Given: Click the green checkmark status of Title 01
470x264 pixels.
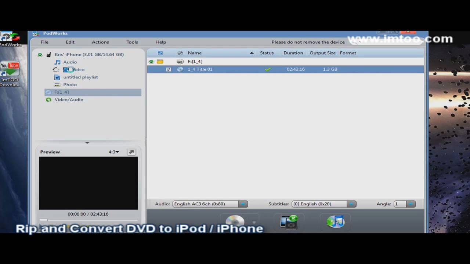Looking at the screenshot, I should 268,69.
